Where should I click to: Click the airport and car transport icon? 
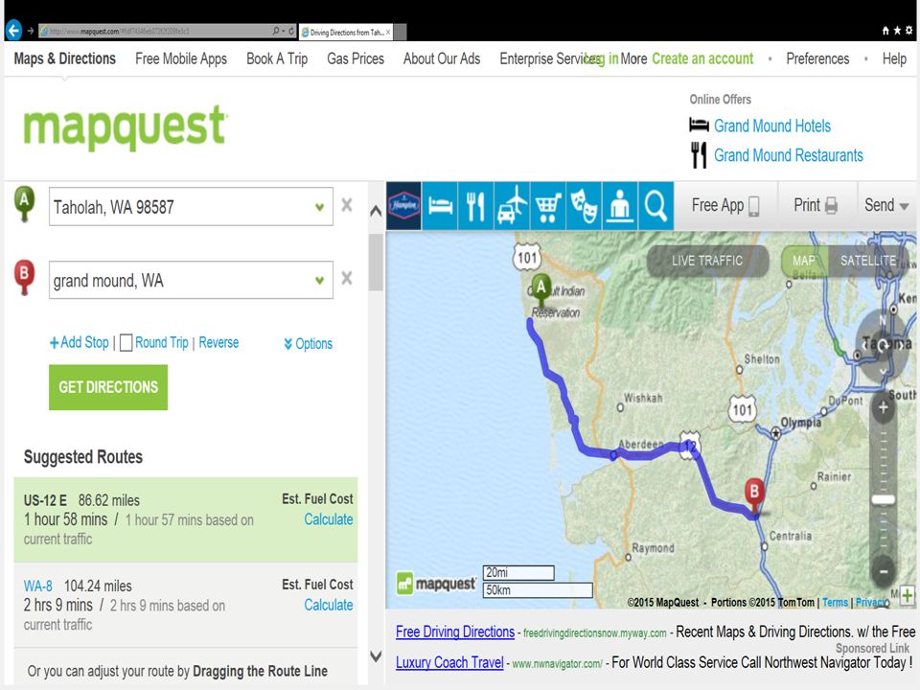click(x=512, y=206)
